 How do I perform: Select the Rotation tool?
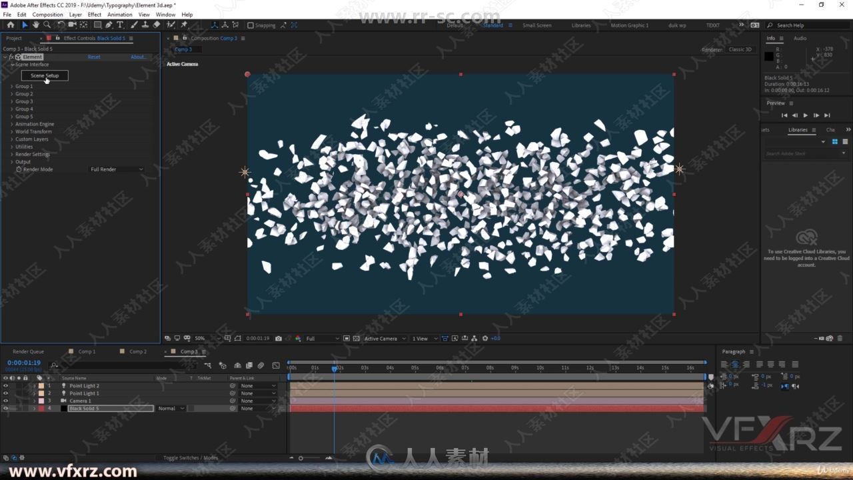pos(61,25)
